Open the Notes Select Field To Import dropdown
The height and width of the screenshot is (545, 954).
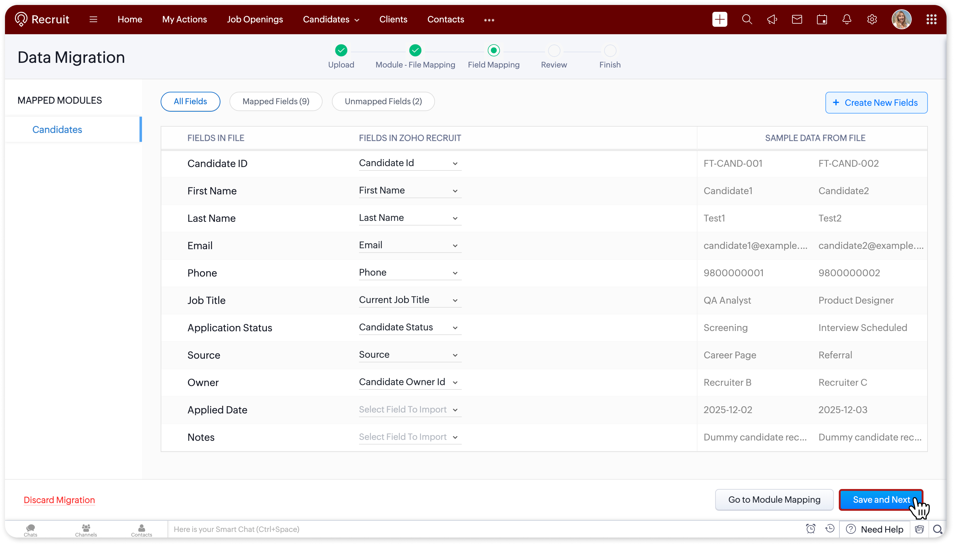click(410, 437)
